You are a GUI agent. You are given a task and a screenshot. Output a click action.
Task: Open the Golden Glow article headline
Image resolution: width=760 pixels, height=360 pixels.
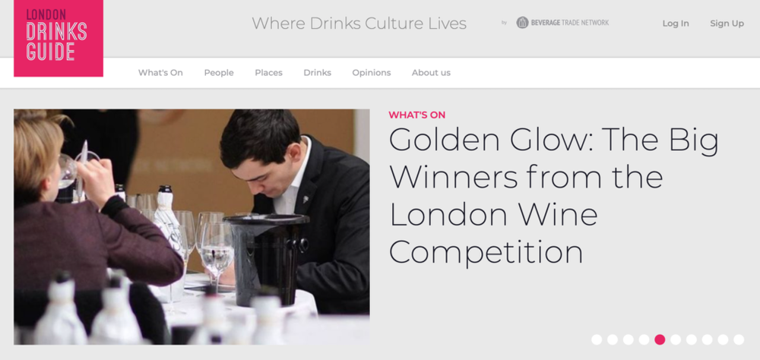point(553,196)
